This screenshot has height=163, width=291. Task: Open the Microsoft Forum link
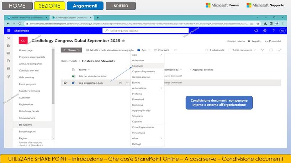[x=222, y=5]
